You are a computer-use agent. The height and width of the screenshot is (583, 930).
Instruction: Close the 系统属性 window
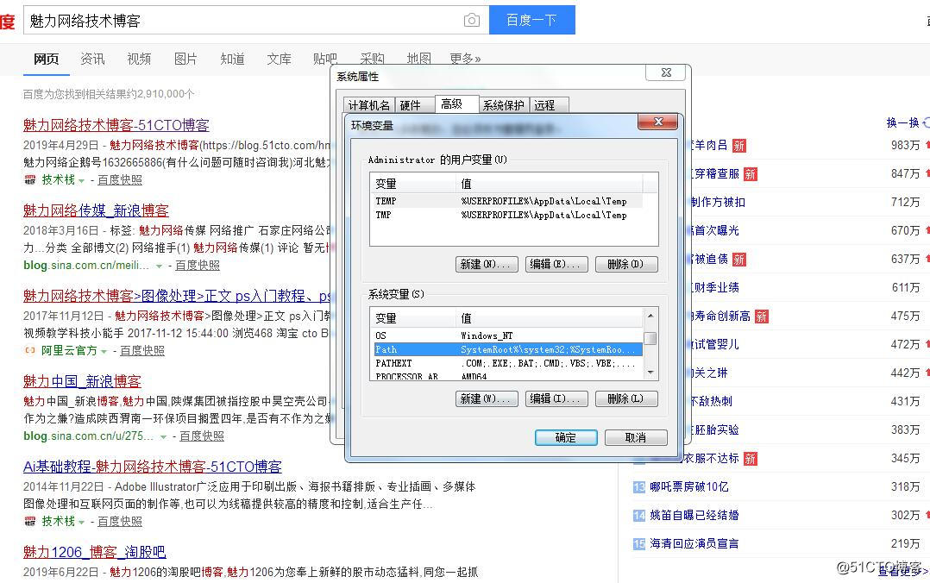[x=666, y=72]
